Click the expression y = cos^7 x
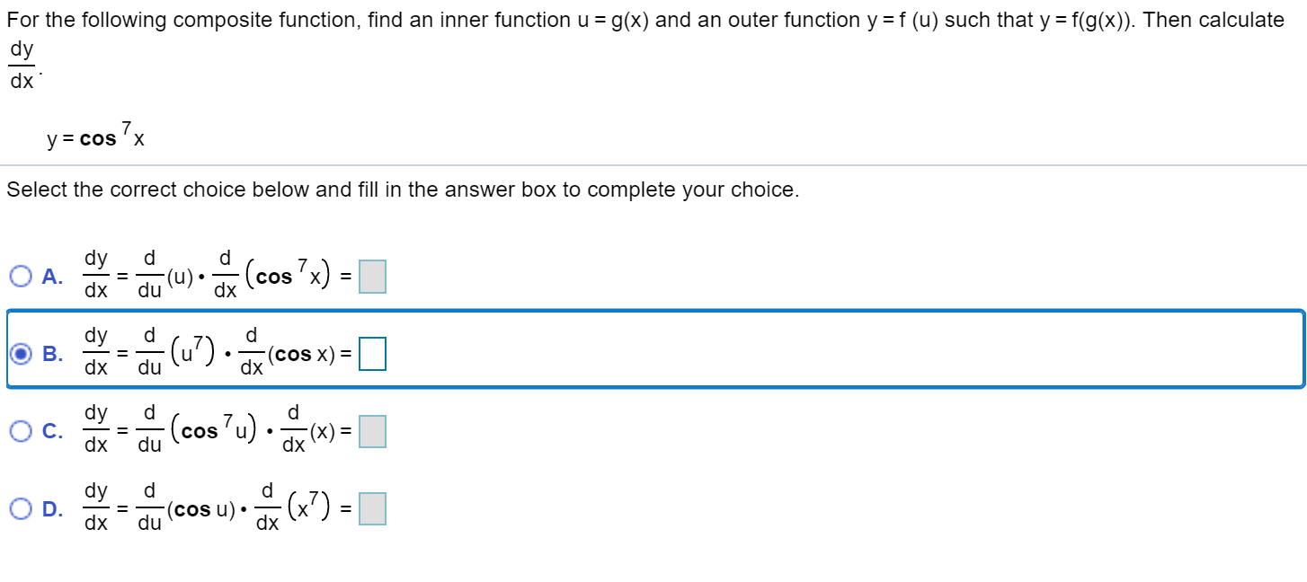This screenshot has height=582, width=1307. pos(95,137)
